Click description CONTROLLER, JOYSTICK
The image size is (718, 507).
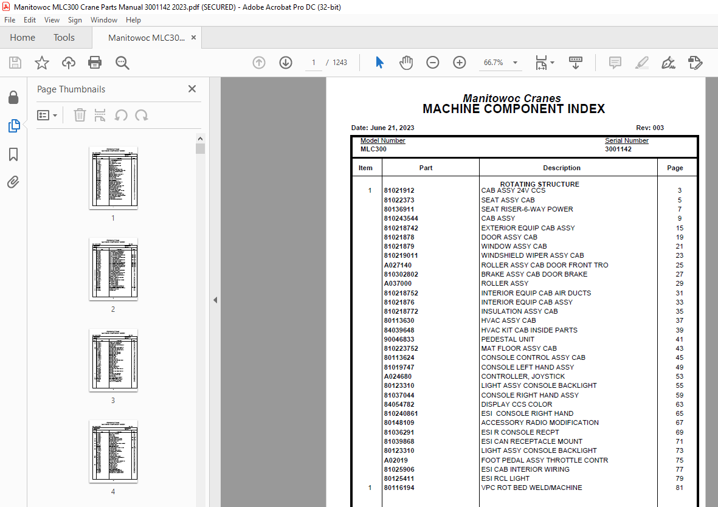(x=523, y=376)
